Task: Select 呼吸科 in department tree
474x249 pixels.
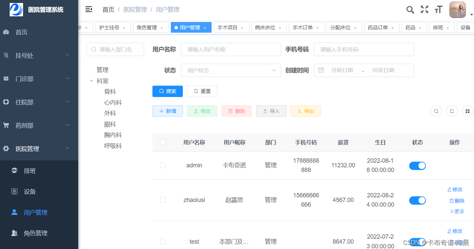Action: (113, 146)
